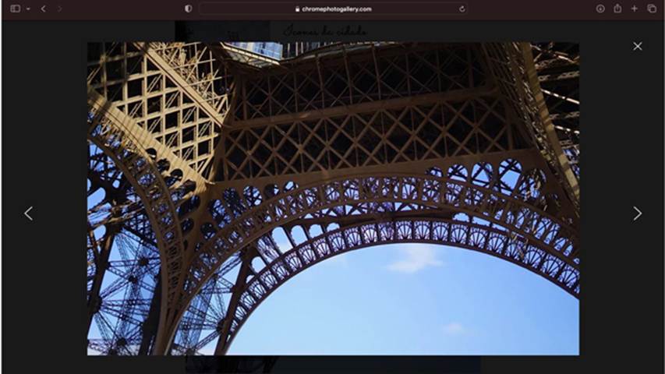Expand the sidebar tab group dropdown arrow
The image size is (665, 374).
pos(28,9)
